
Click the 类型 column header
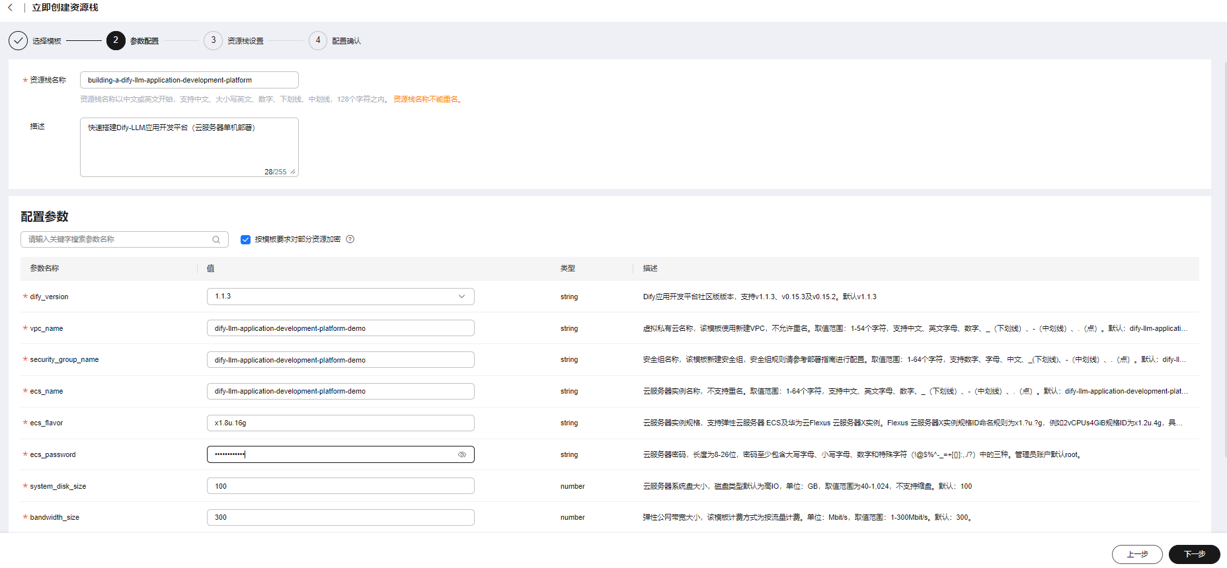click(568, 268)
